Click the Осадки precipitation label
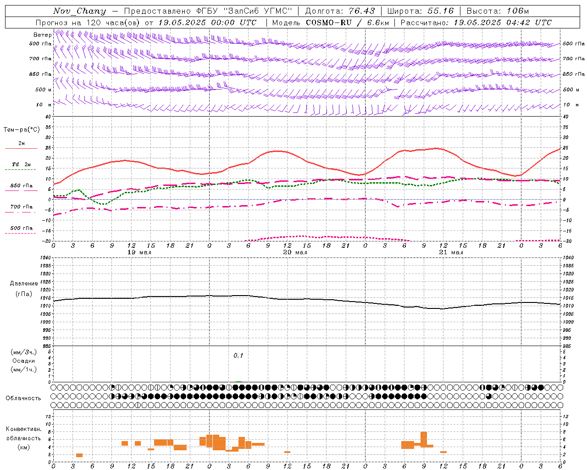 pos(24,361)
